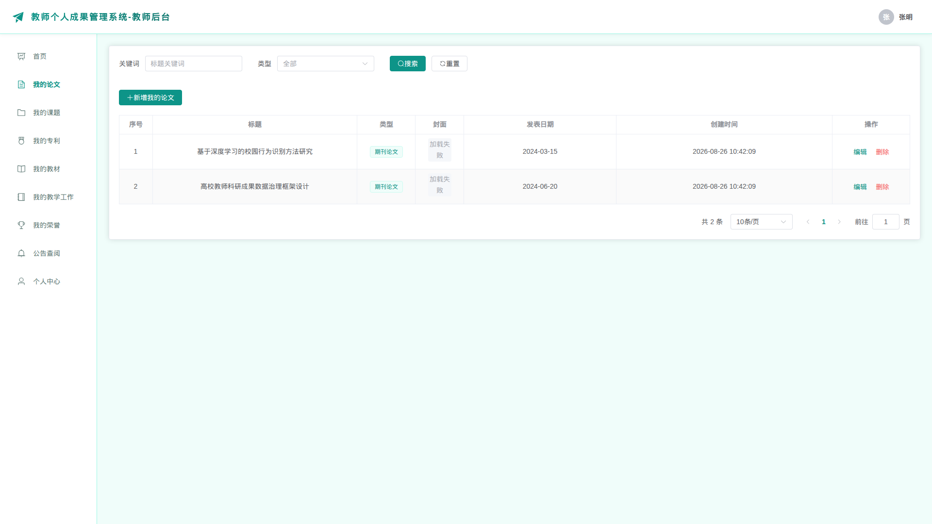Edit the 基于深度学习 paper row
This screenshot has height=524, width=932.
click(x=860, y=152)
